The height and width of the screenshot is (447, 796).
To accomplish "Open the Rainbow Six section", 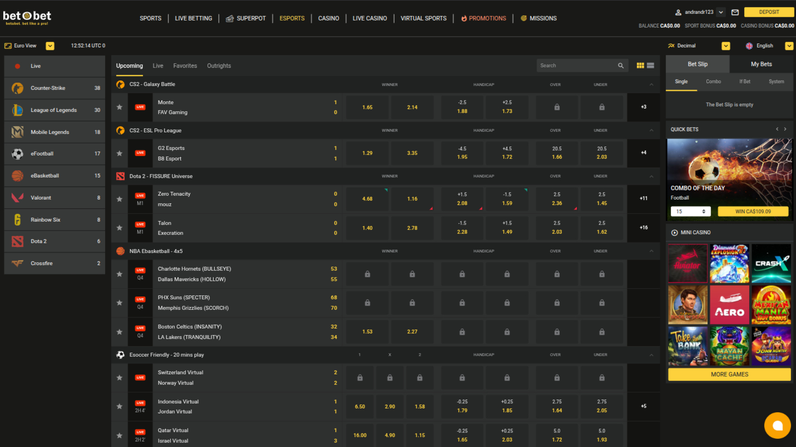I will coord(17,219).
